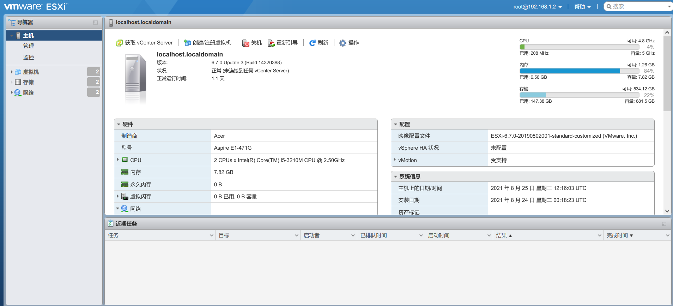
Task: Click the scrollbar down arrow in host panel
Action: coord(667,211)
